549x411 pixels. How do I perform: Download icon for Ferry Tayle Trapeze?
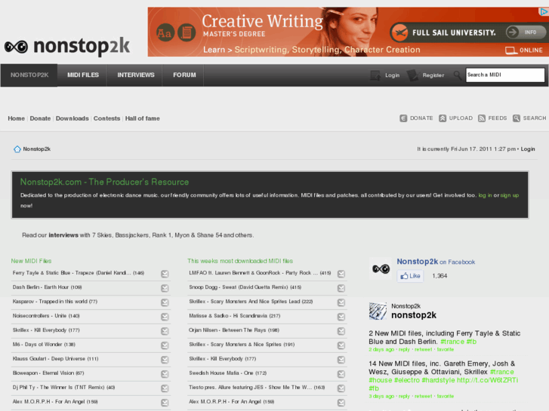pyautogui.click(x=165, y=274)
